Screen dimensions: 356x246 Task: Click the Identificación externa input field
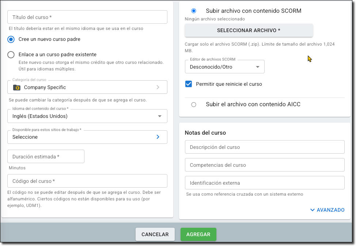[265, 183]
